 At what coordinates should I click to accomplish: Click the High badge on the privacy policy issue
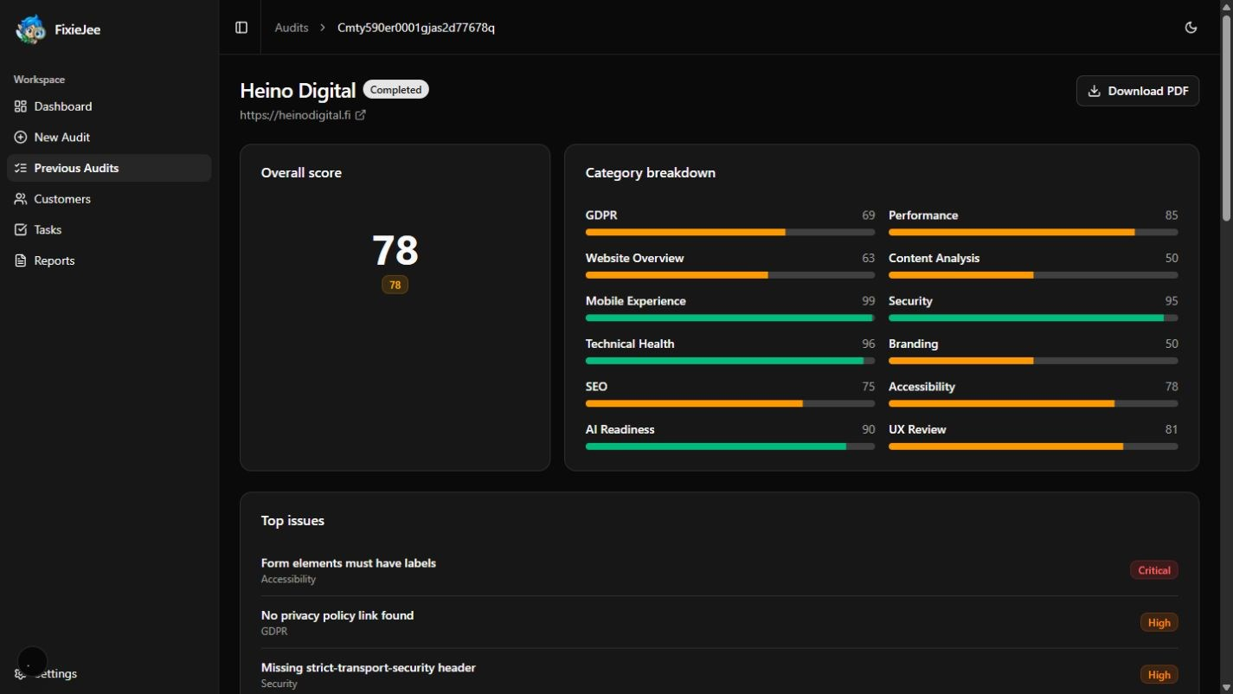[1159, 622]
